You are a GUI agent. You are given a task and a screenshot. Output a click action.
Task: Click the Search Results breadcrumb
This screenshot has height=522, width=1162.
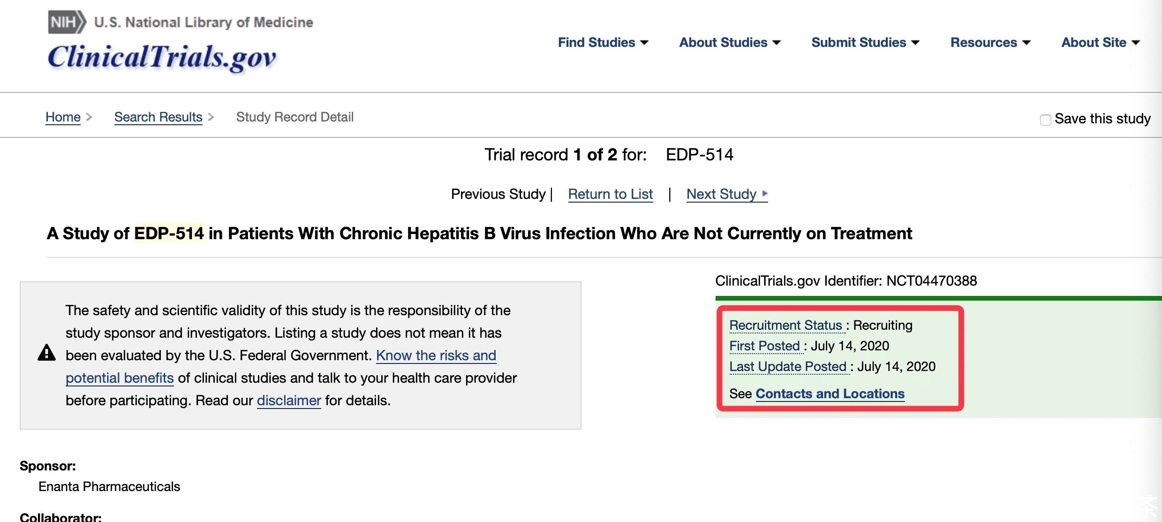pyautogui.click(x=158, y=116)
